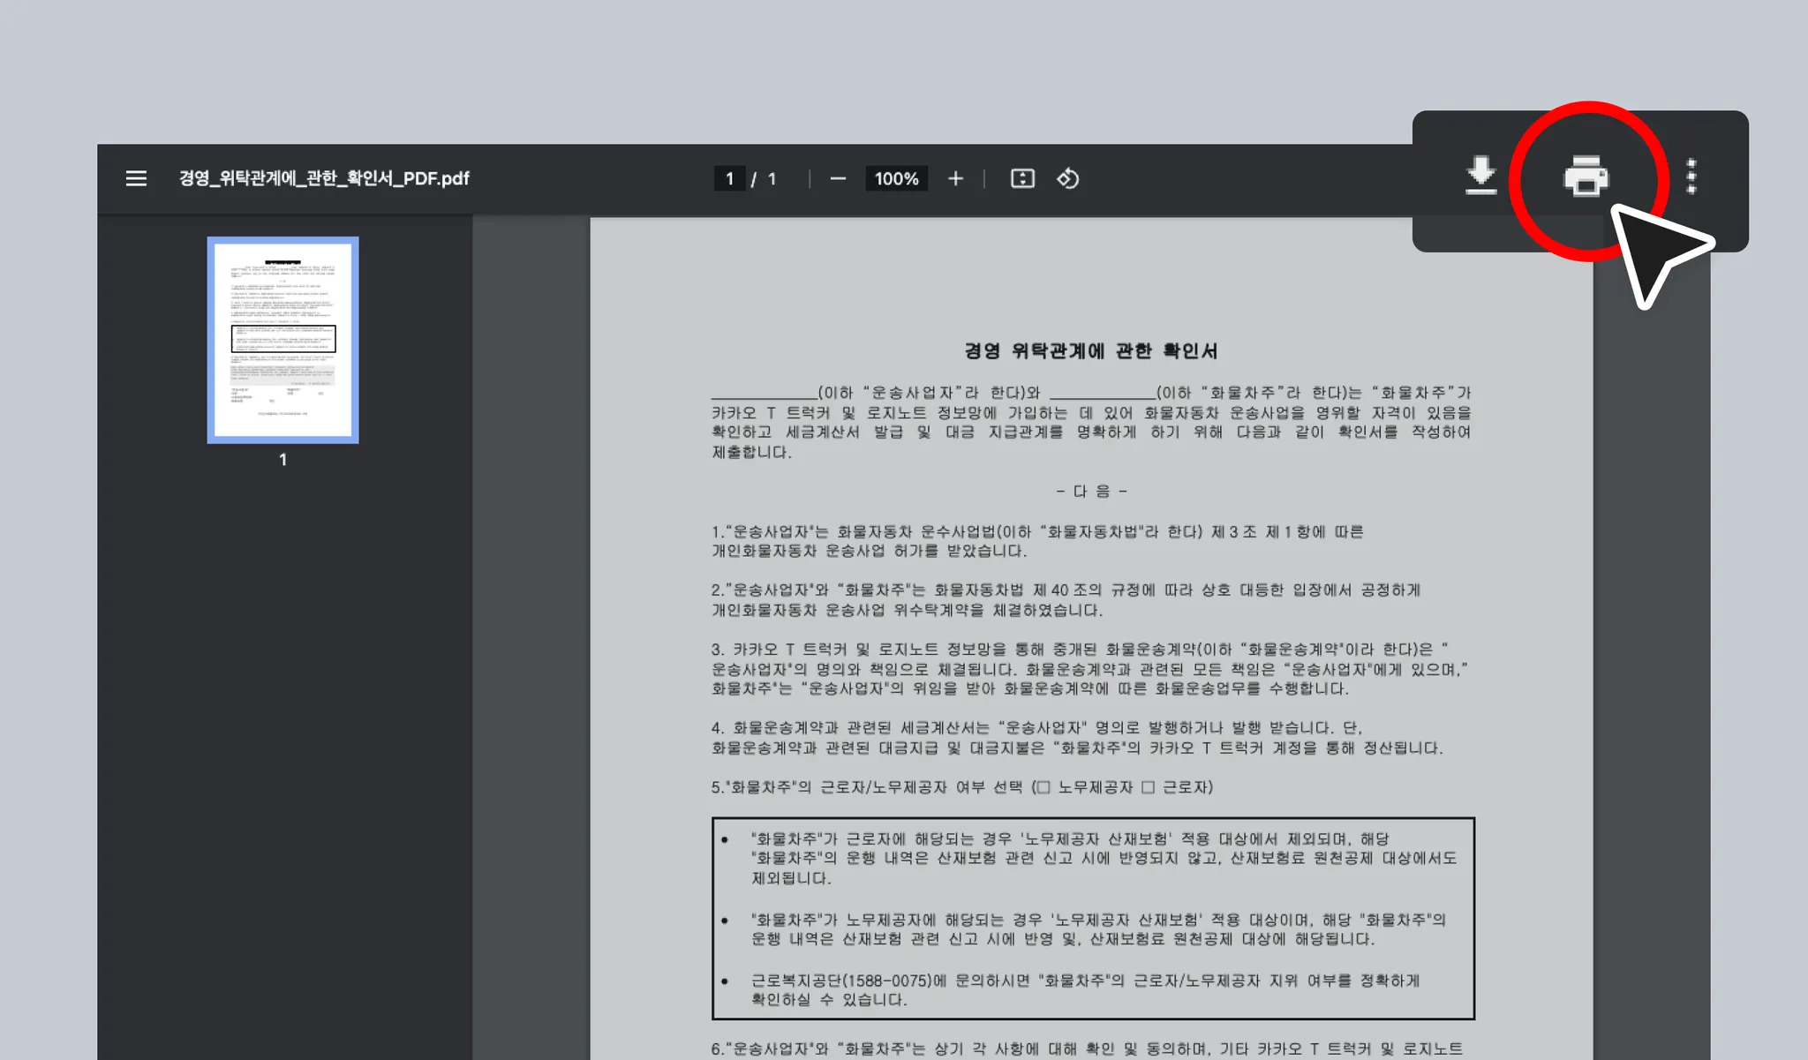Click the zoom out minus icon
This screenshot has height=1060, width=1808.
838,178
